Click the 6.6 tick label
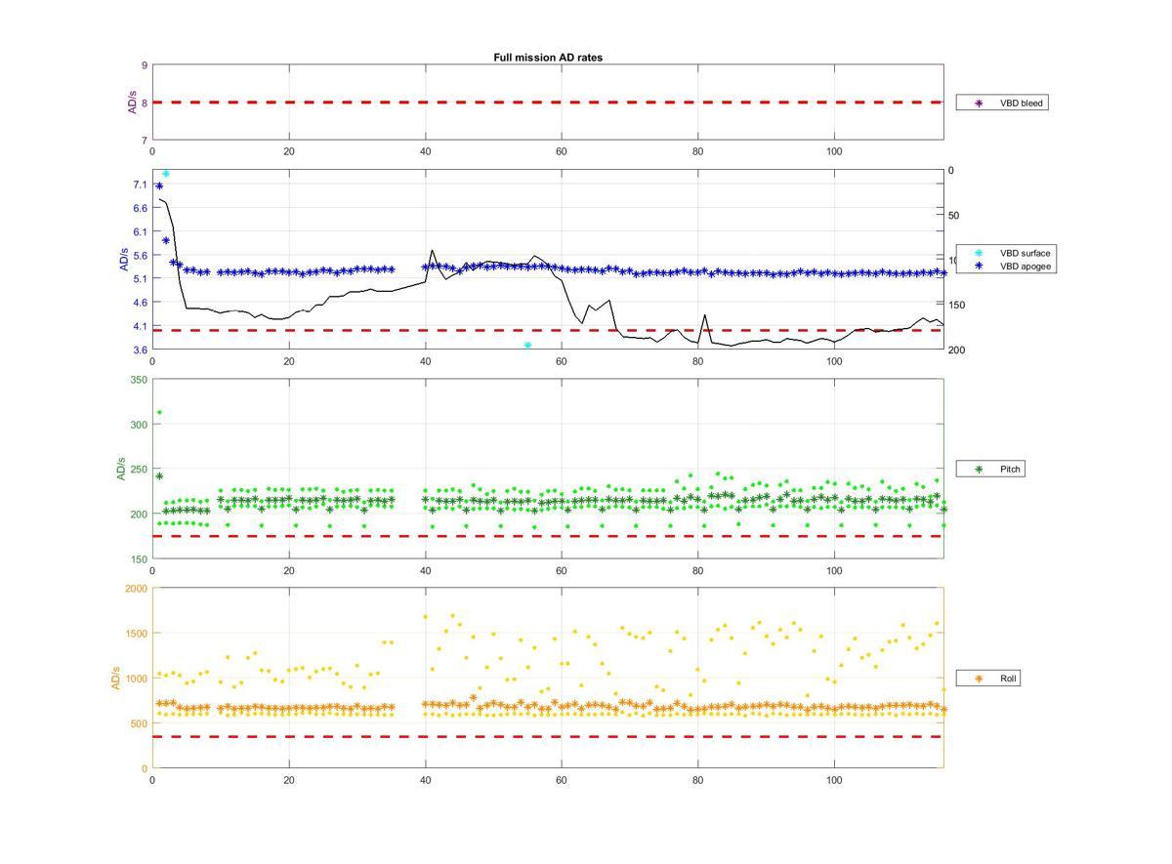 click(140, 208)
